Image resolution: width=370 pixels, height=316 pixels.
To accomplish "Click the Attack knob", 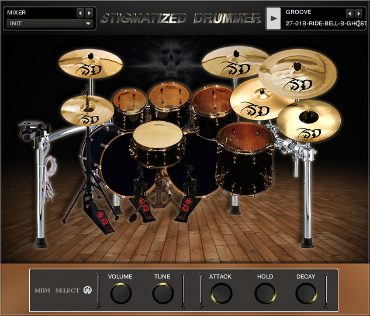I will click(222, 293).
